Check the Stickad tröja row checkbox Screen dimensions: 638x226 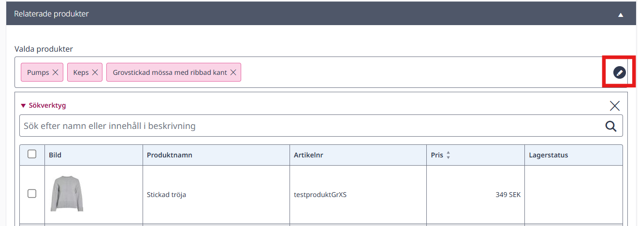tap(32, 194)
